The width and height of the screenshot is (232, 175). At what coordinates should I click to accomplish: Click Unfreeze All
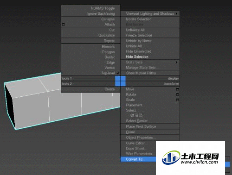[135, 30]
